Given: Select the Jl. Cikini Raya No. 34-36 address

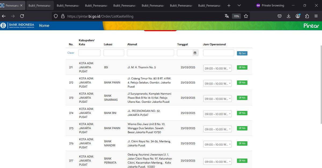Looking at the screenshot, I should pos(149,143).
